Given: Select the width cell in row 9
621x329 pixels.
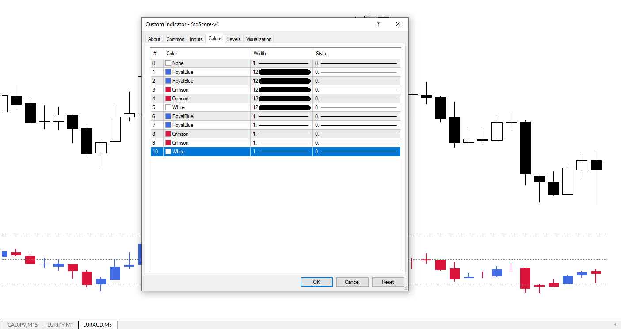Looking at the screenshot, I should [282, 143].
